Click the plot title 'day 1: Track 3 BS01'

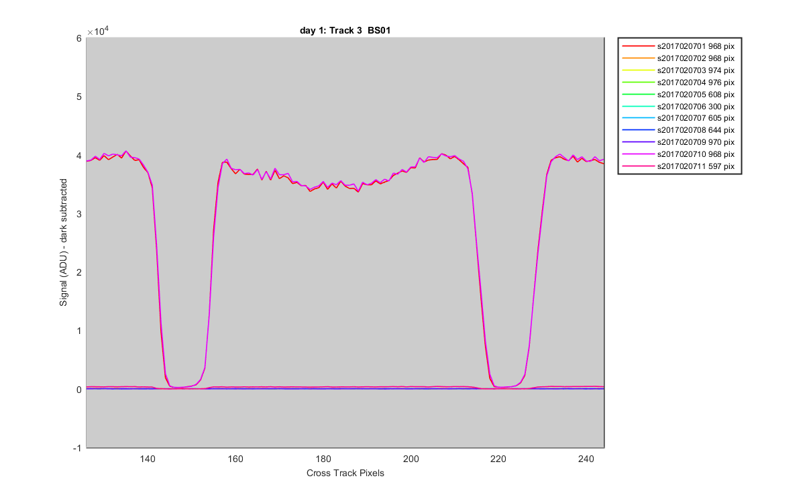tap(345, 30)
